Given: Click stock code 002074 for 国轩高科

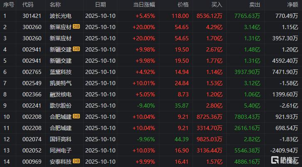Looking at the screenshot, I should pos(28,138).
